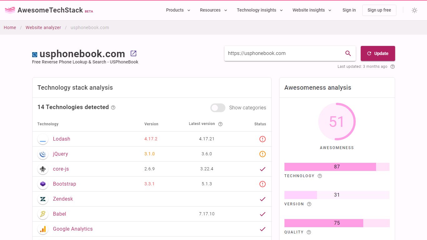Image resolution: width=427 pixels, height=240 pixels.
Task: Open the Lodash technology link
Action: [x=62, y=139]
